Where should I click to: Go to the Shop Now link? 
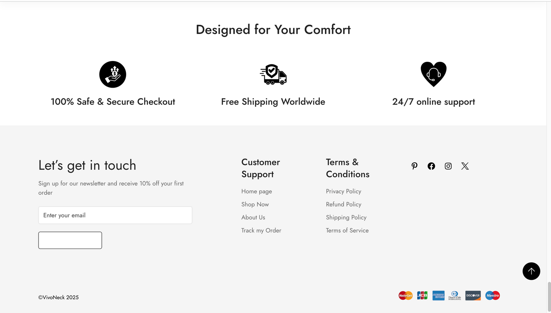click(x=255, y=204)
